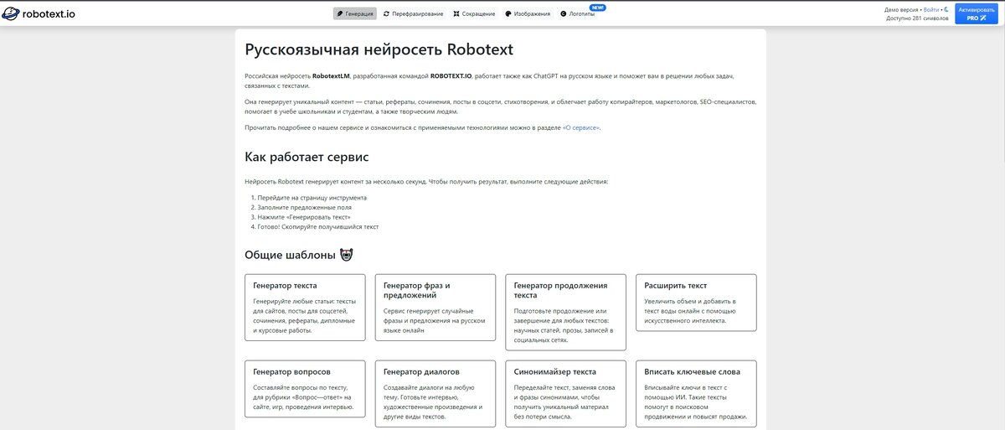Click the 'Перейдите на страницу инструмента' list item
1005x430 pixels.
(x=312, y=198)
